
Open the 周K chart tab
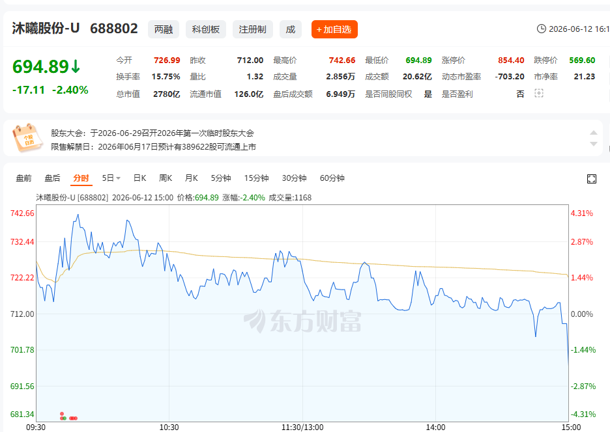point(166,178)
